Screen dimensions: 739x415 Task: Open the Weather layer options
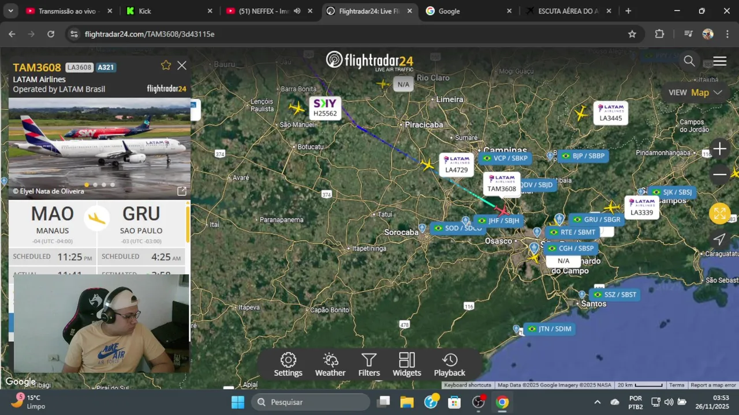[330, 365]
